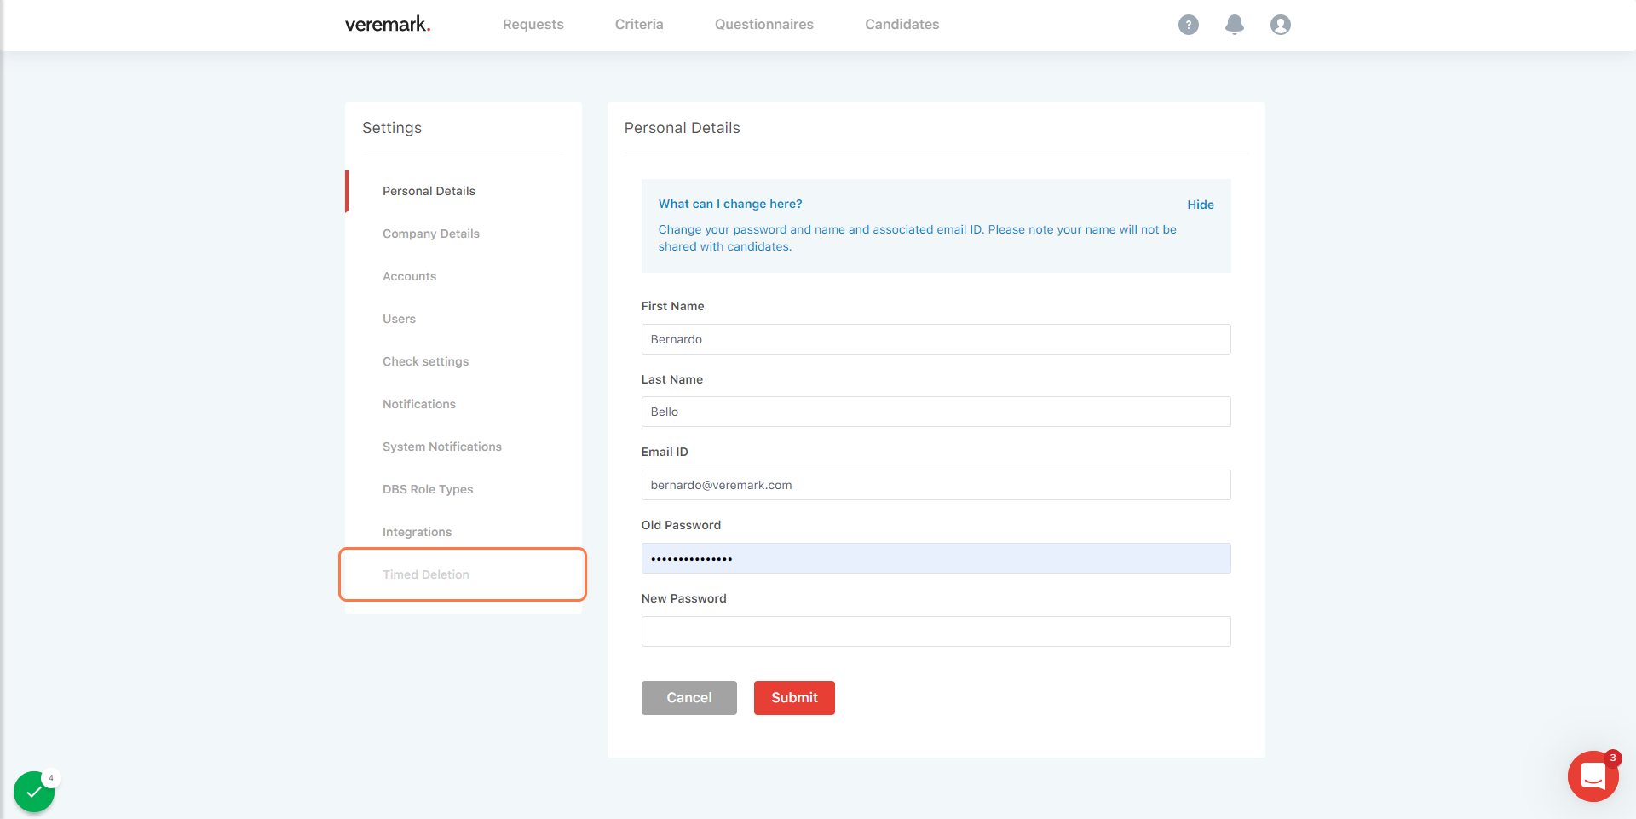The height and width of the screenshot is (819, 1636).
Task: Open the notifications bell icon
Action: click(x=1234, y=25)
